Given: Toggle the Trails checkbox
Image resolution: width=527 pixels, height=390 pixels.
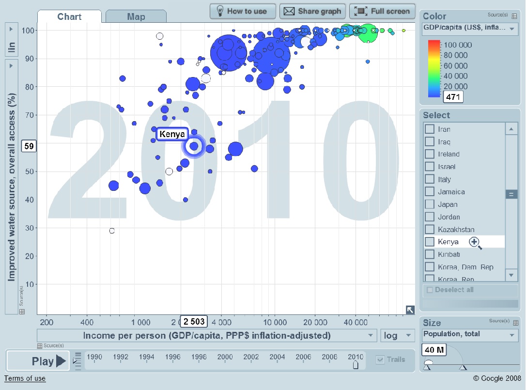Looking at the screenshot, I should 381,359.
